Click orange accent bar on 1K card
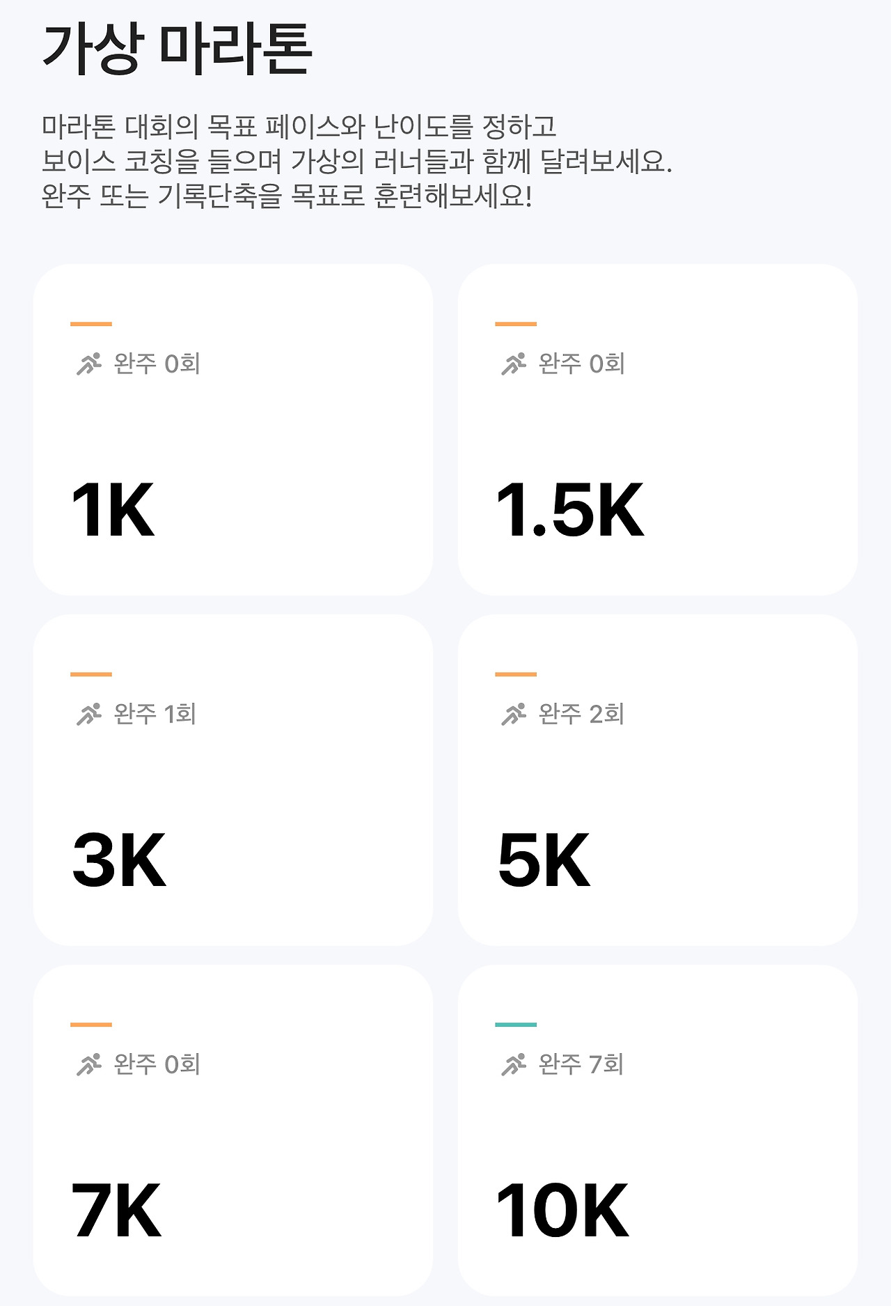The width and height of the screenshot is (891, 1306). [91, 324]
